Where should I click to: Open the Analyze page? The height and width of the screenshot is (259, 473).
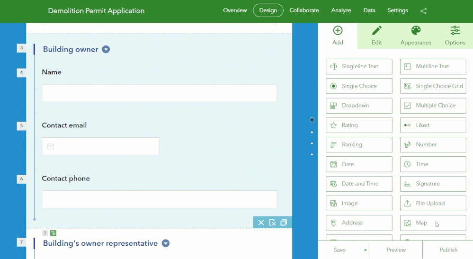pyautogui.click(x=341, y=10)
